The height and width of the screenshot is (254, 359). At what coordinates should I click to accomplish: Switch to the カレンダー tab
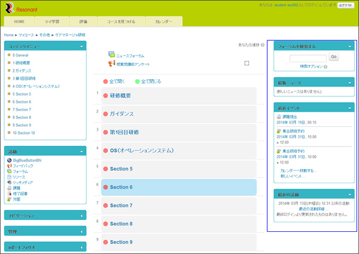tap(163, 22)
